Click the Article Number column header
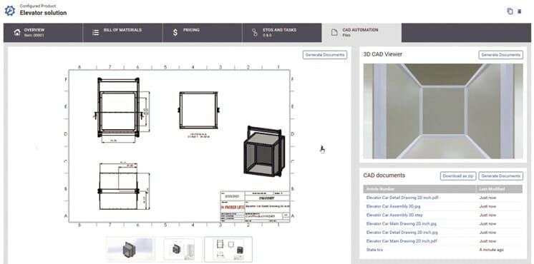The height and width of the screenshot is (264, 534). pos(419,189)
